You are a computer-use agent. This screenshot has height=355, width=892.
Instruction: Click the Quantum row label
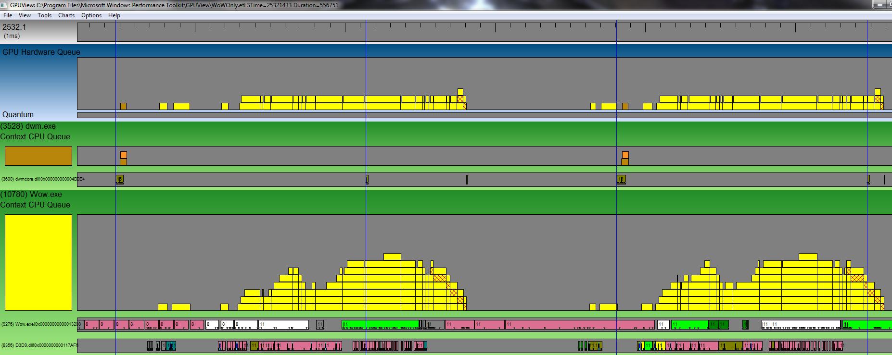pyautogui.click(x=18, y=114)
